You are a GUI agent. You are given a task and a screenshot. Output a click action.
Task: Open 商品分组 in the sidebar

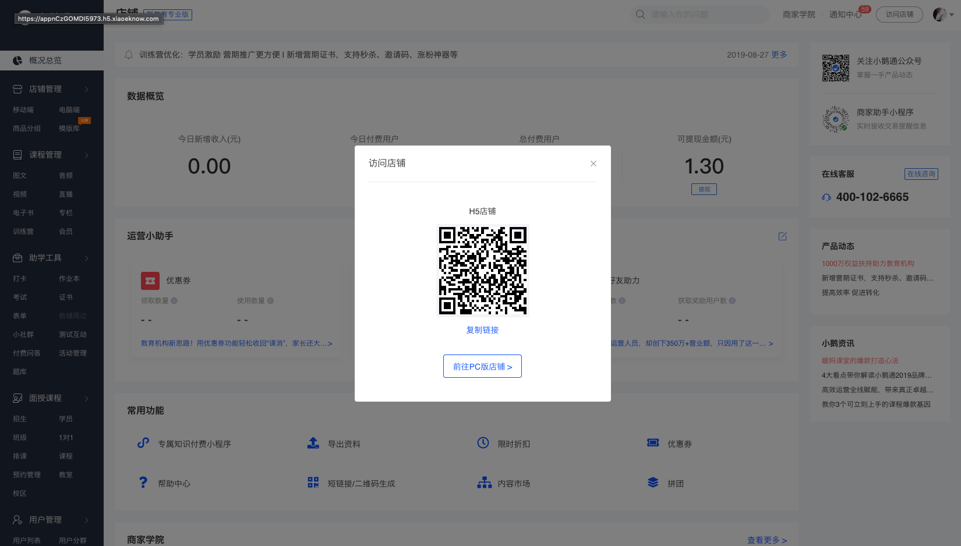tap(27, 129)
